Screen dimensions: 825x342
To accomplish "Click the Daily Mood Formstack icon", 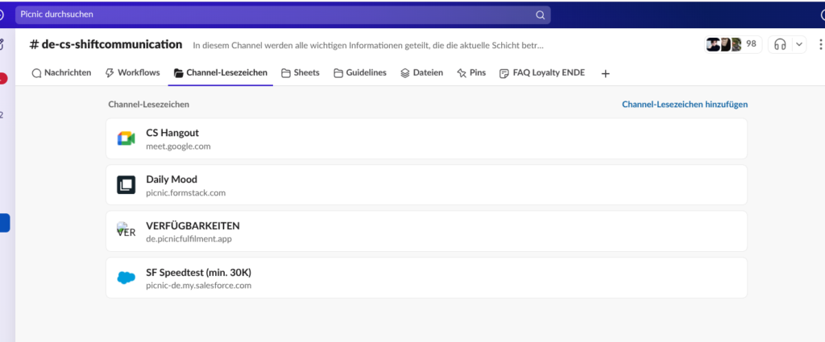I will click(x=126, y=185).
